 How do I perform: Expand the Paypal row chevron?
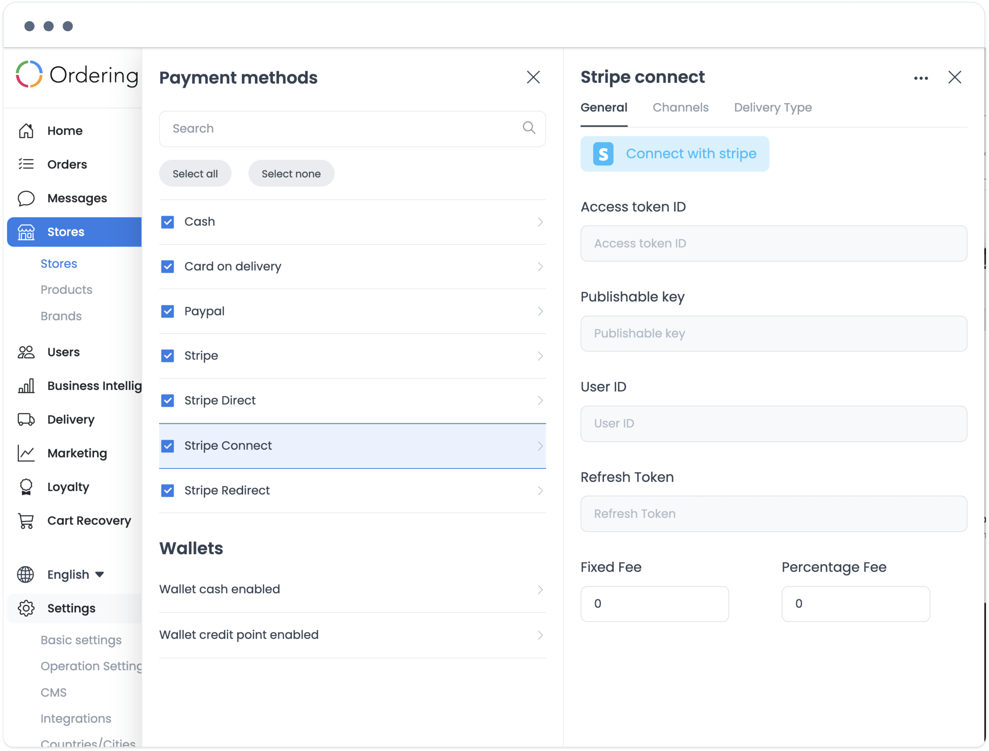[540, 312]
